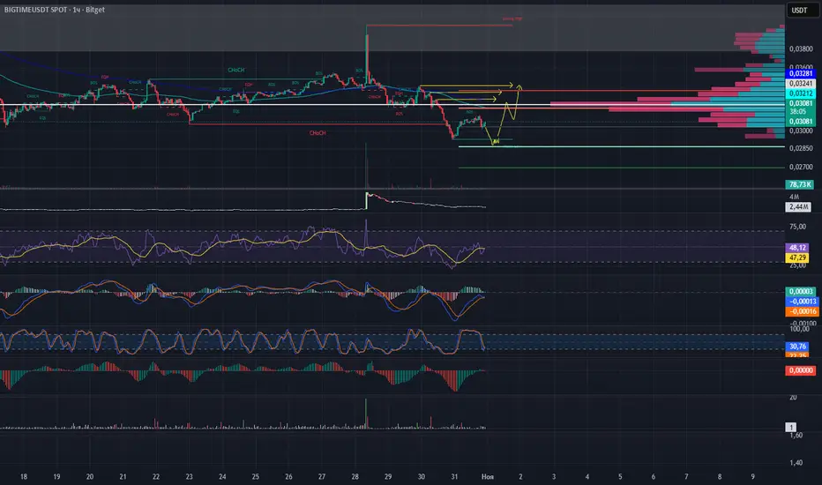The width and height of the screenshot is (822, 485).
Task: Select the green 78,73K volume label
Action: point(801,184)
